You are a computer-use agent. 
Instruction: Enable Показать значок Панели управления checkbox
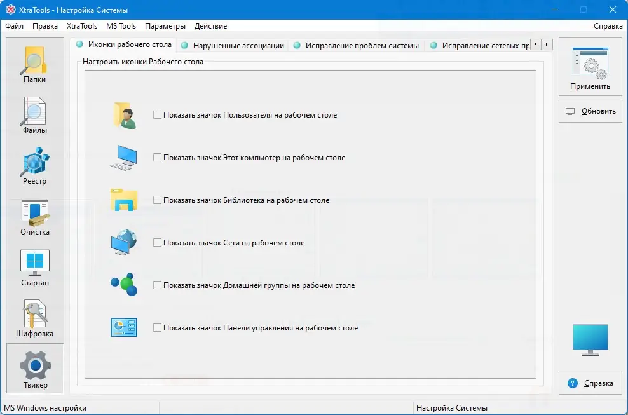tap(157, 328)
